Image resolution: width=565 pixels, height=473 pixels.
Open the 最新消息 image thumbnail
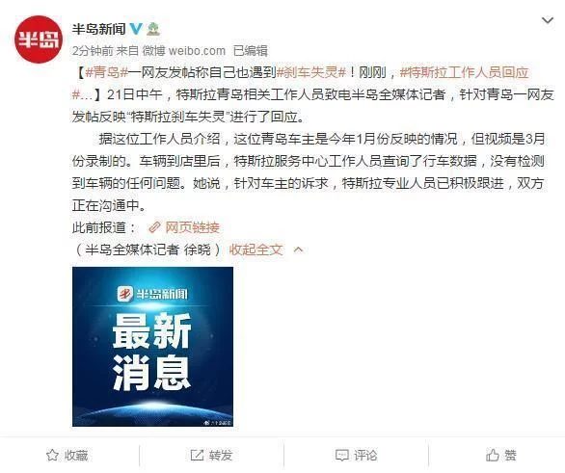tap(152, 347)
